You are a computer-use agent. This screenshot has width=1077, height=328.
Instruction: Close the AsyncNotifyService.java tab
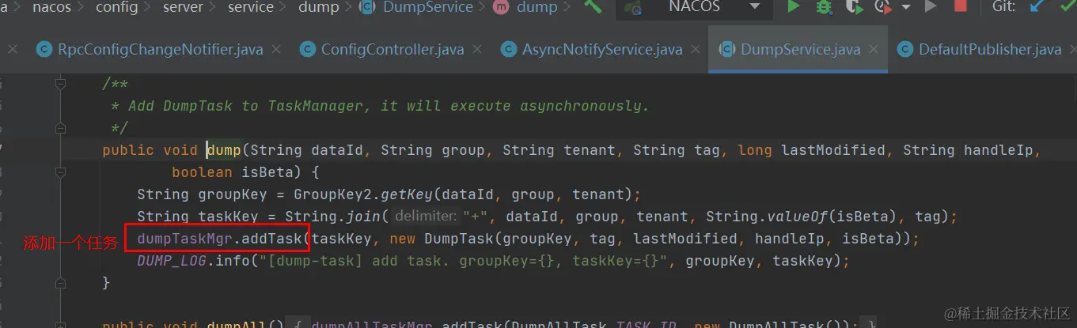tap(696, 49)
